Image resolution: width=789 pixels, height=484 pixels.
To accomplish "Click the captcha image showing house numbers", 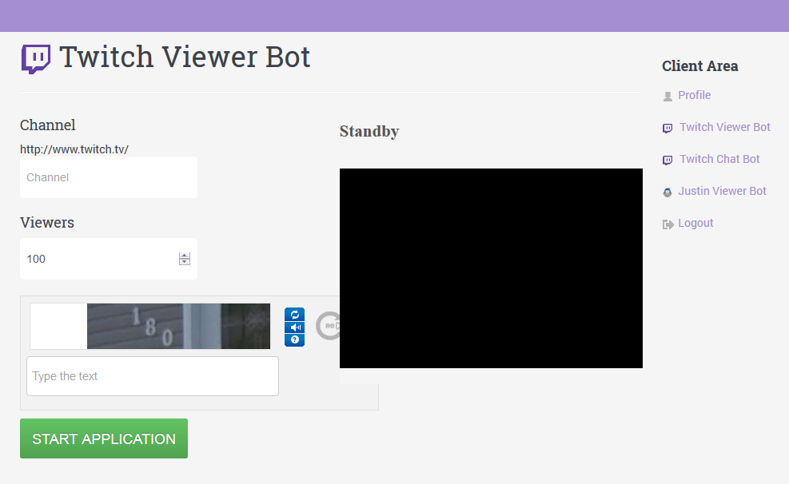I will pyautogui.click(x=177, y=326).
